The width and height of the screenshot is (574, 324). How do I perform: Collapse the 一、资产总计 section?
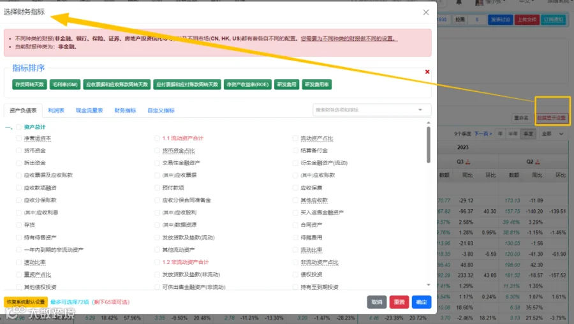[8, 127]
